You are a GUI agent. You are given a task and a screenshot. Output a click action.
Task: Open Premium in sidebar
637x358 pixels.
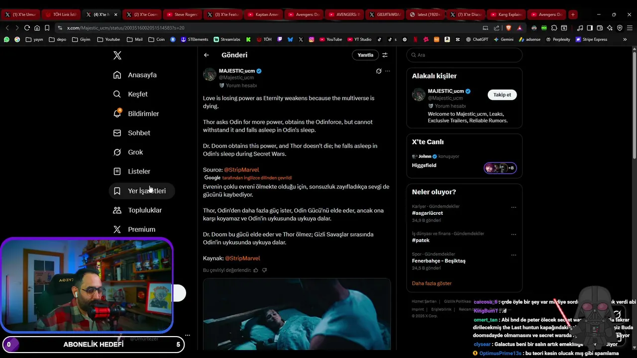pos(134,229)
